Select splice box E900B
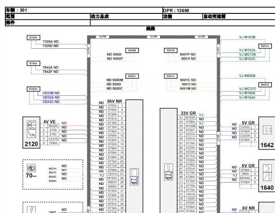 pos(132,51)
